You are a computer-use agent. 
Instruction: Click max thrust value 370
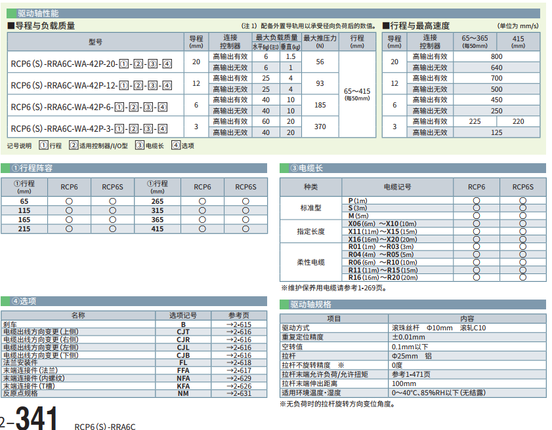point(320,127)
